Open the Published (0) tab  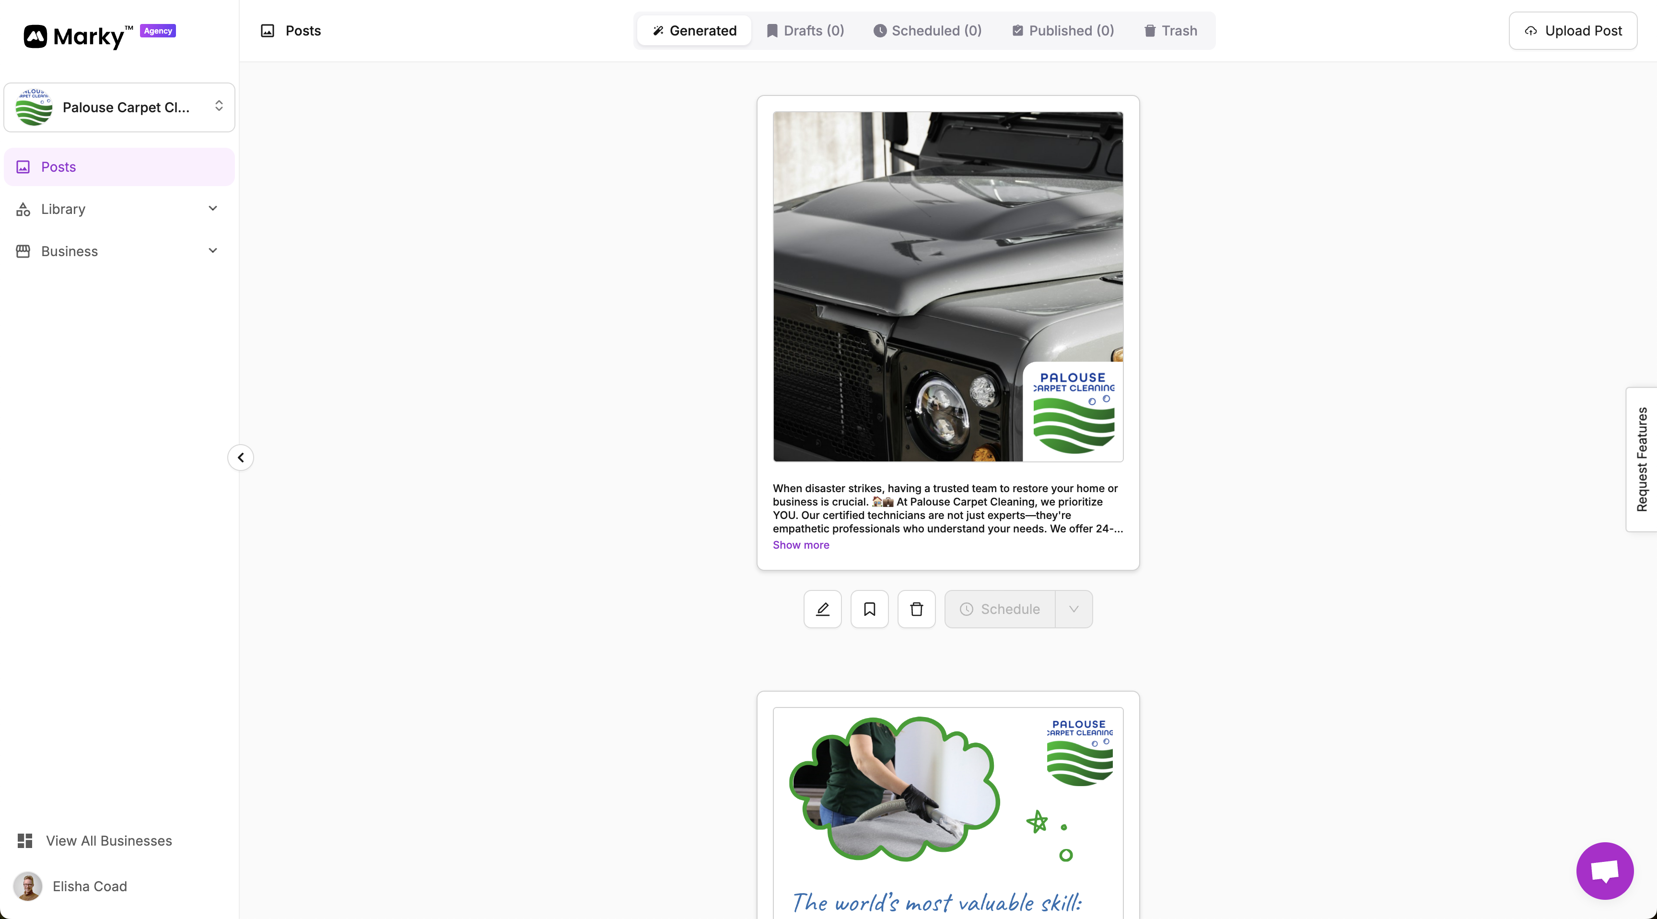tap(1062, 30)
